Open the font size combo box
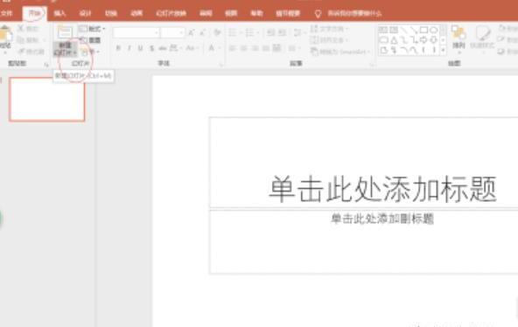The height and width of the screenshot is (327, 518). tap(172, 32)
